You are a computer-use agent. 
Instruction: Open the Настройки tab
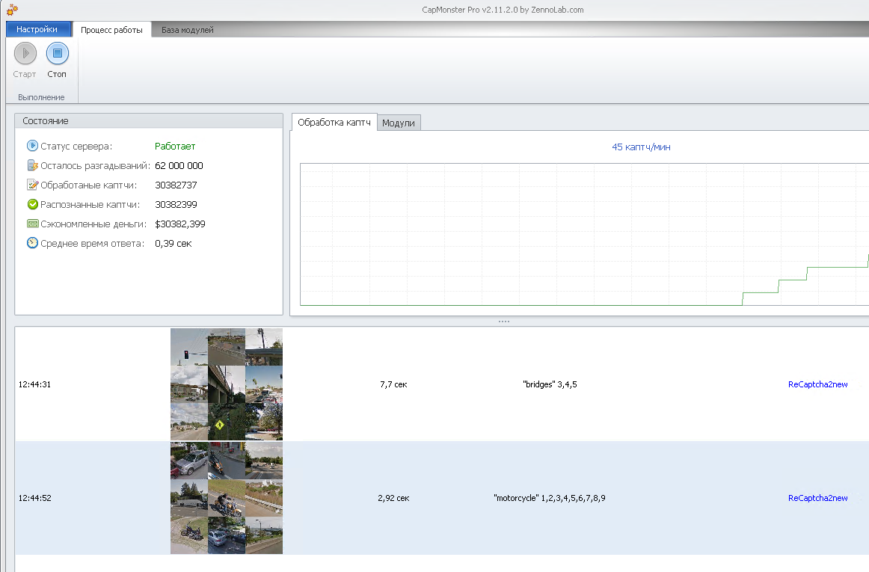click(37, 29)
